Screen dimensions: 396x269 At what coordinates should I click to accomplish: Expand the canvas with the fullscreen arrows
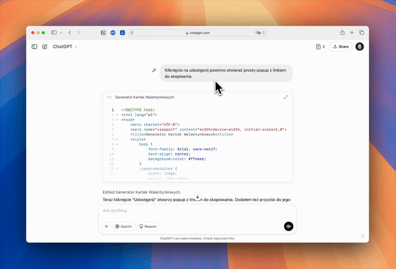point(286,97)
